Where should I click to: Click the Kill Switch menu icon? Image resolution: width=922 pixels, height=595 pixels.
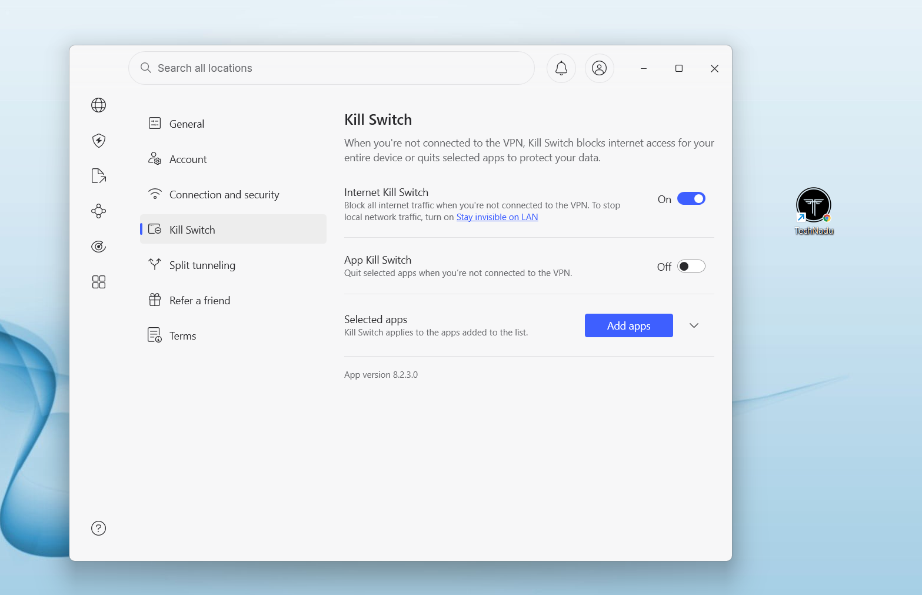click(155, 229)
